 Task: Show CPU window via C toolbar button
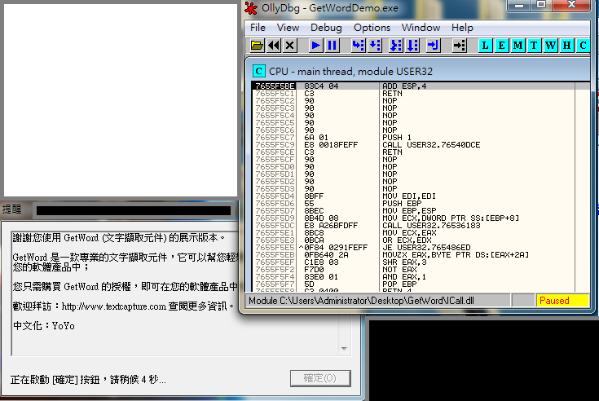583,46
